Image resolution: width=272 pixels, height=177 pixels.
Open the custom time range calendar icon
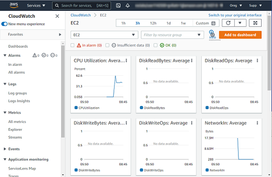[214, 23]
